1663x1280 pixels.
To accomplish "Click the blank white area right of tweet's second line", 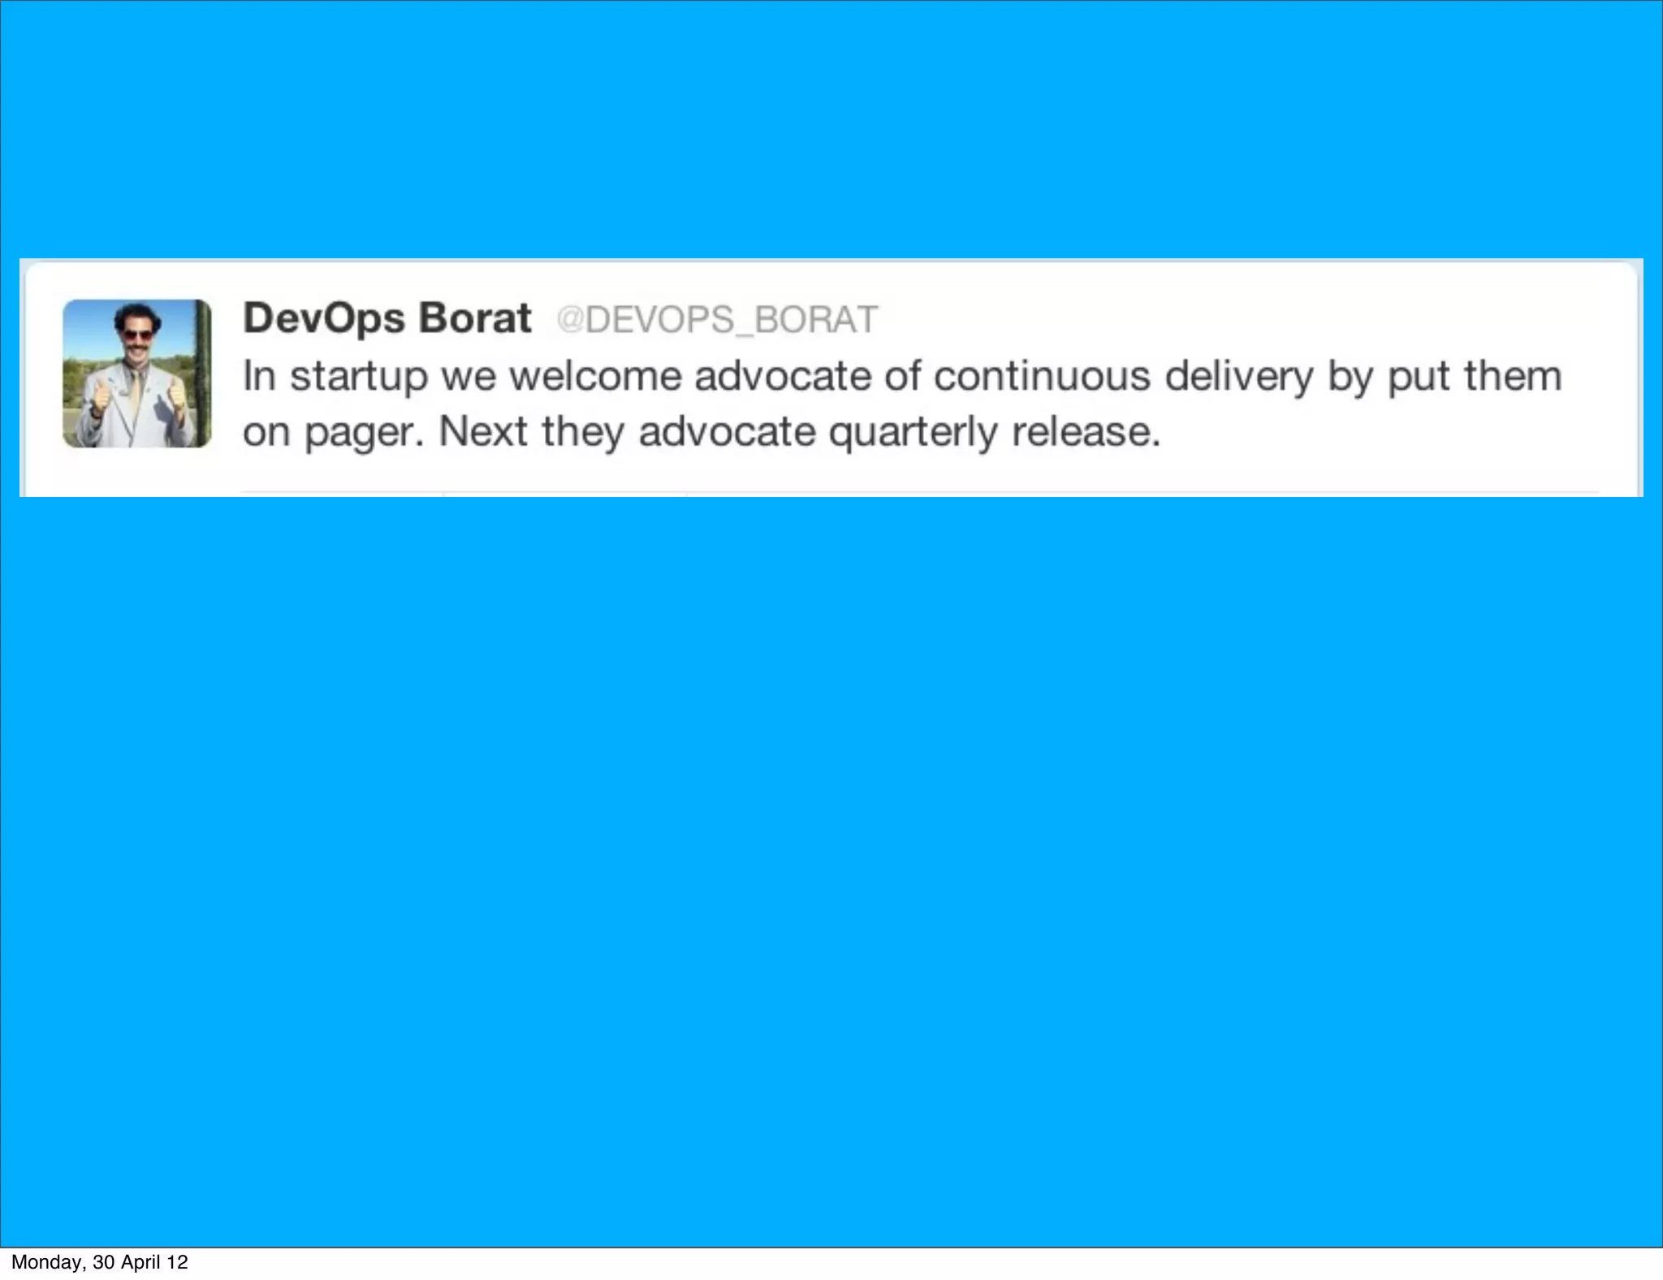I will (x=1380, y=431).
